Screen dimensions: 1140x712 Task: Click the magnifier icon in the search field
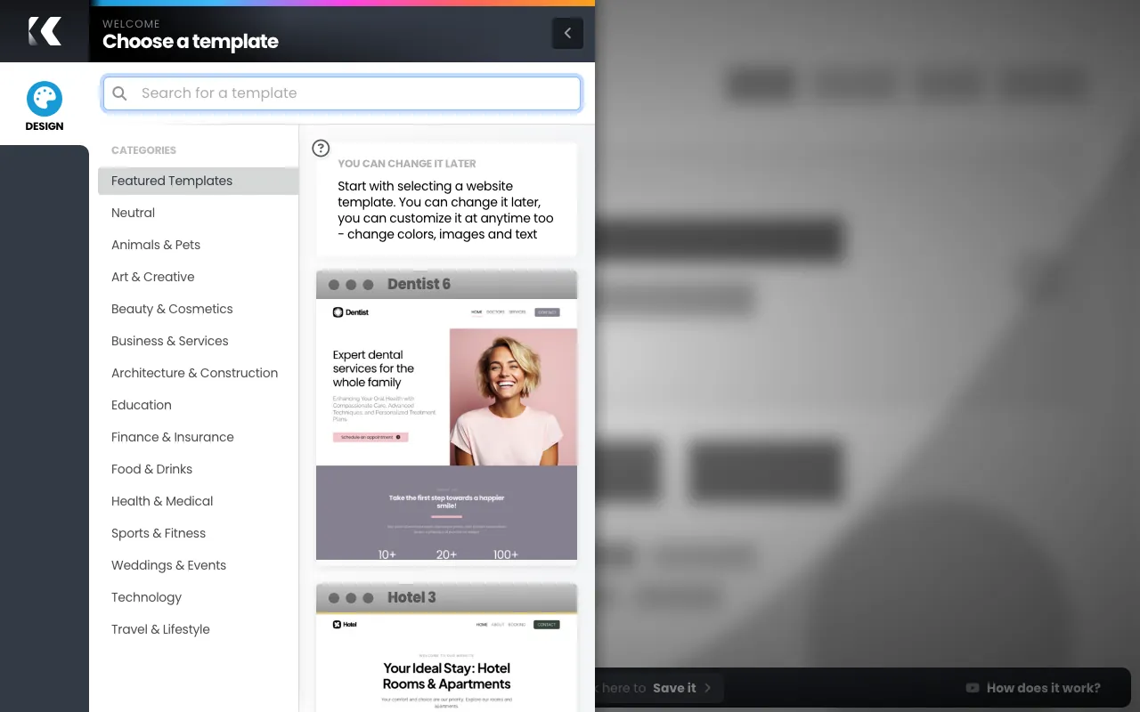120,93
